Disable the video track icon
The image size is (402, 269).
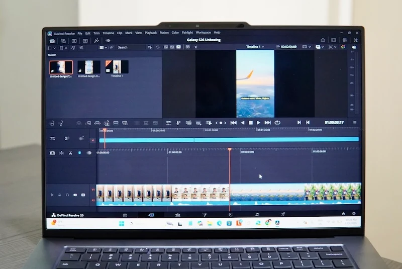point(83,195)
